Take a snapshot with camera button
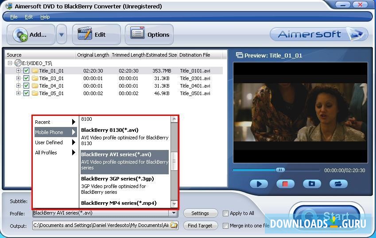376x238 pixels. tap(312, 184)
